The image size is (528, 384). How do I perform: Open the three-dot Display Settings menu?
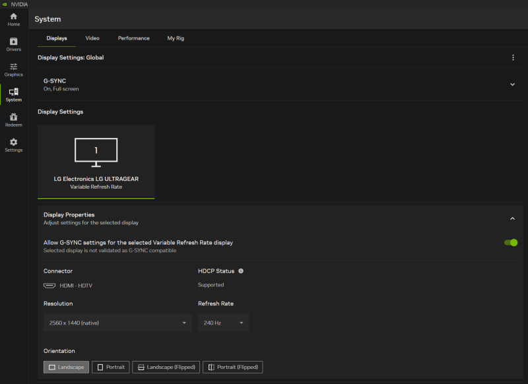(x=513, y=57)
